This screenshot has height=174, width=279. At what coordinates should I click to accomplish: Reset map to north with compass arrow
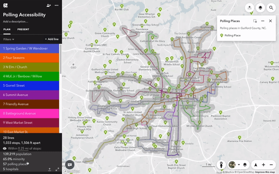tap(256, 165)
